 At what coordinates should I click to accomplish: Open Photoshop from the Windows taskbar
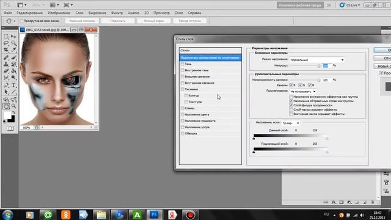(x=154, y=215)
